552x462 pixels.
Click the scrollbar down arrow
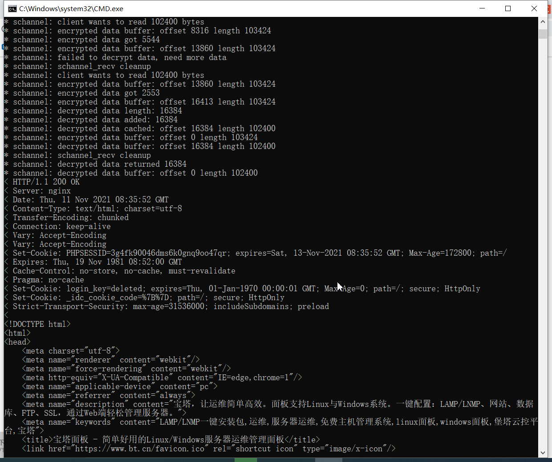pyautogui.click(x=543, y=453)
